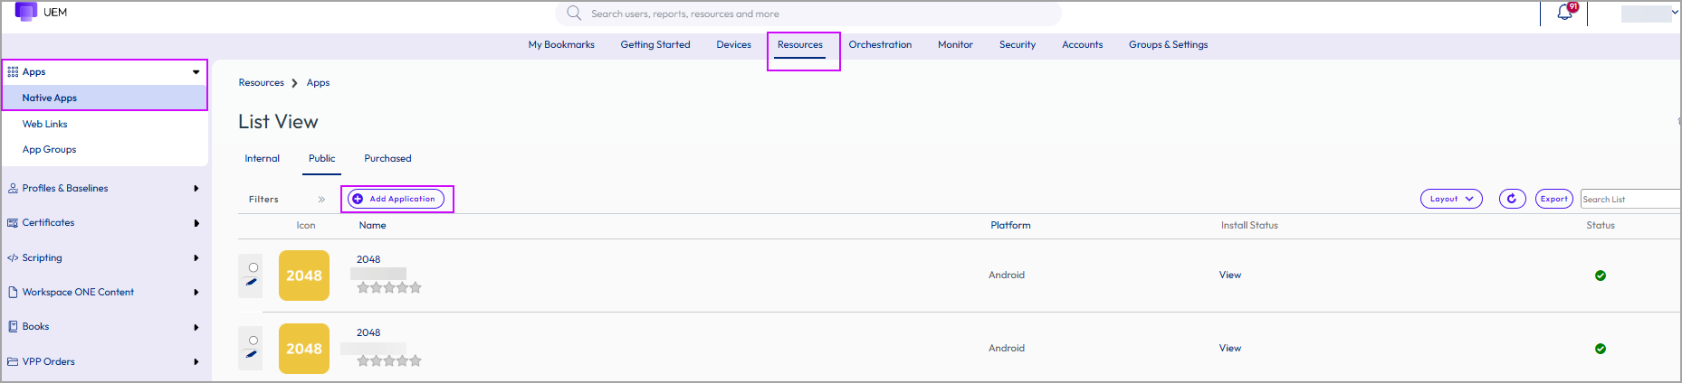Expand Workspace ONE Content section arrow
The height and width of the screenshot is (383, 1682).
click(196, 293)
